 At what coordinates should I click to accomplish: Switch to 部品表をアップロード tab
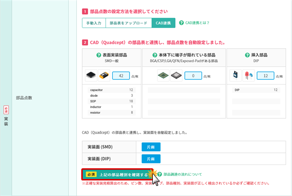click(128, 23)
